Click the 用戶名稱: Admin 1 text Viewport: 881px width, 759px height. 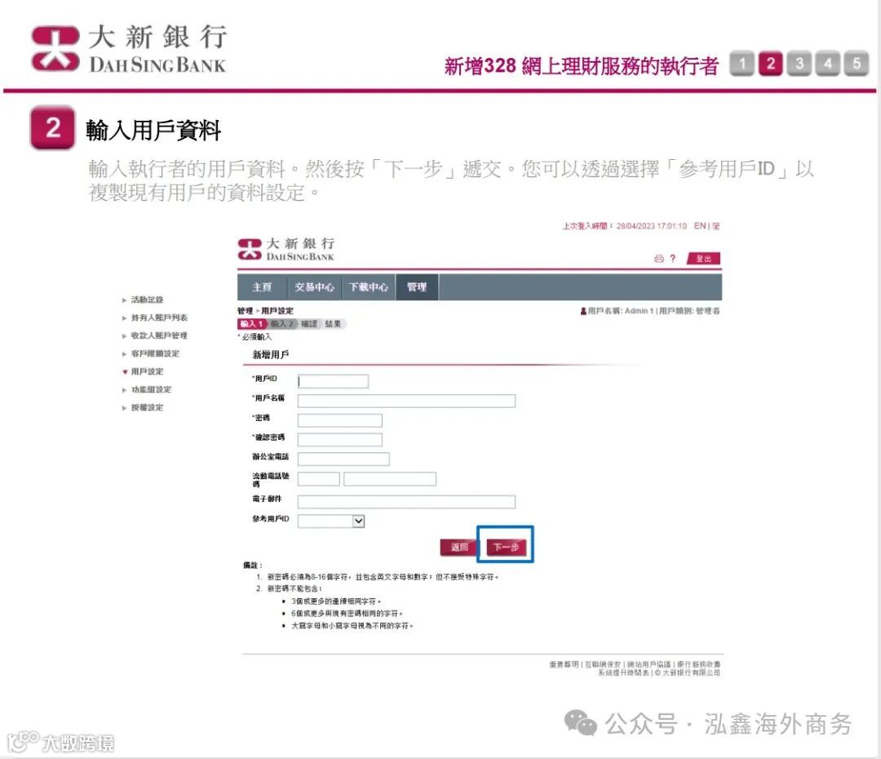point(620,311)
